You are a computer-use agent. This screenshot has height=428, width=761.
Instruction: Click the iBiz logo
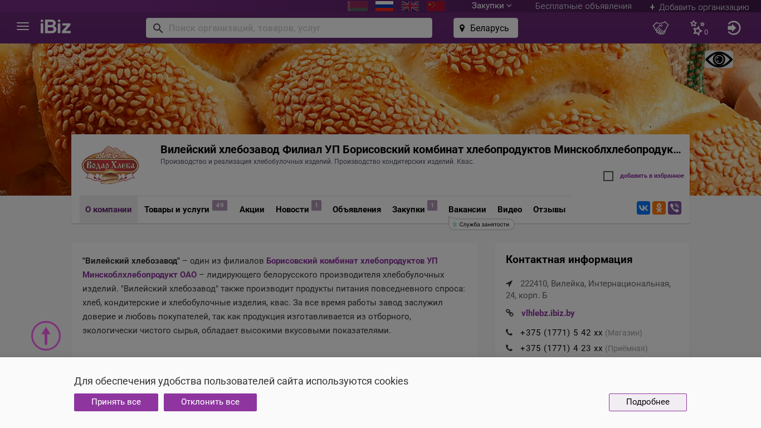click(56, 26)
